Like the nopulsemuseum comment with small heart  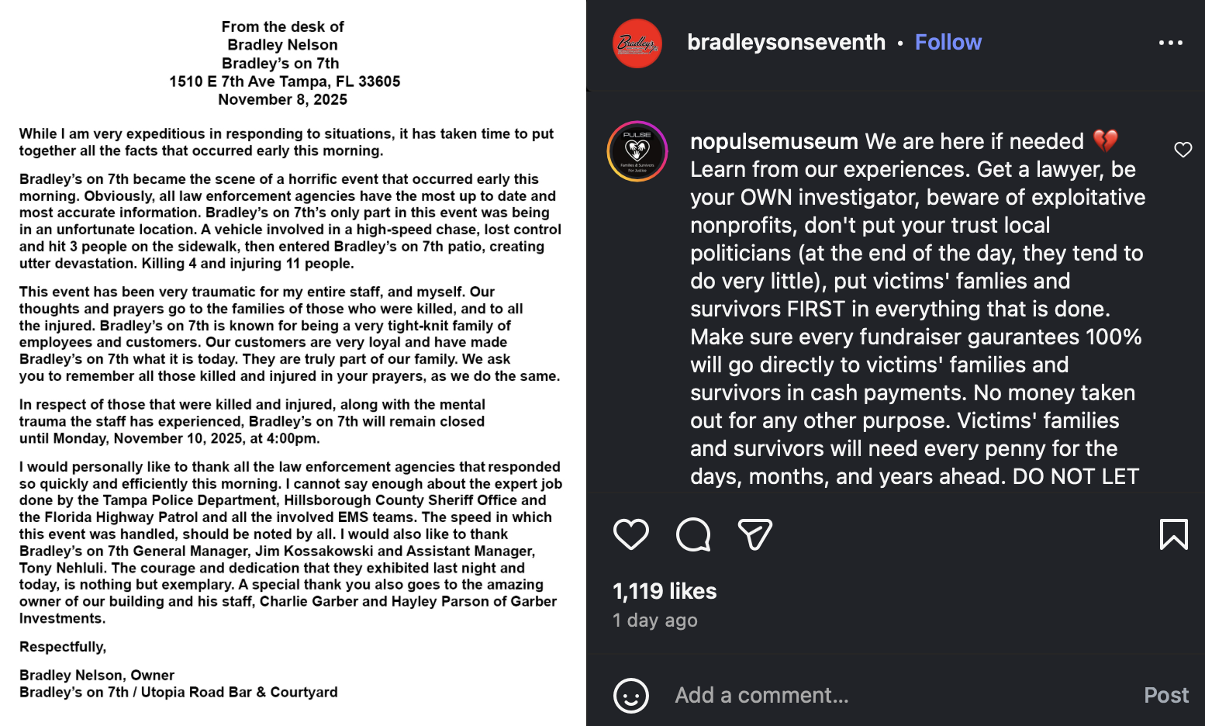point(1183,150)
